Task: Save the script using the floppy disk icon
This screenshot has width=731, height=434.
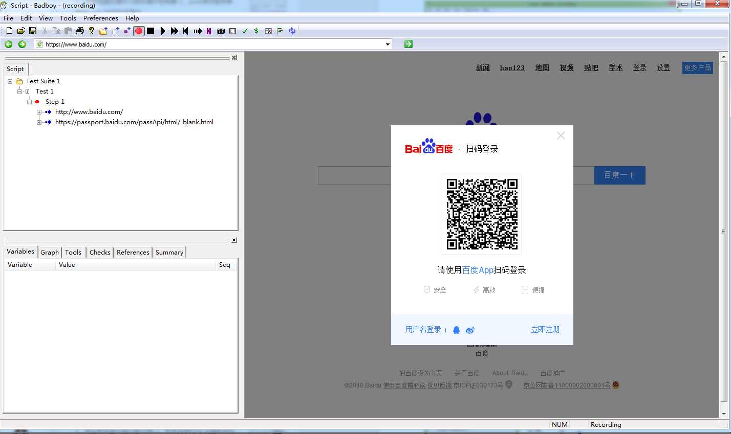Action: 33,31
